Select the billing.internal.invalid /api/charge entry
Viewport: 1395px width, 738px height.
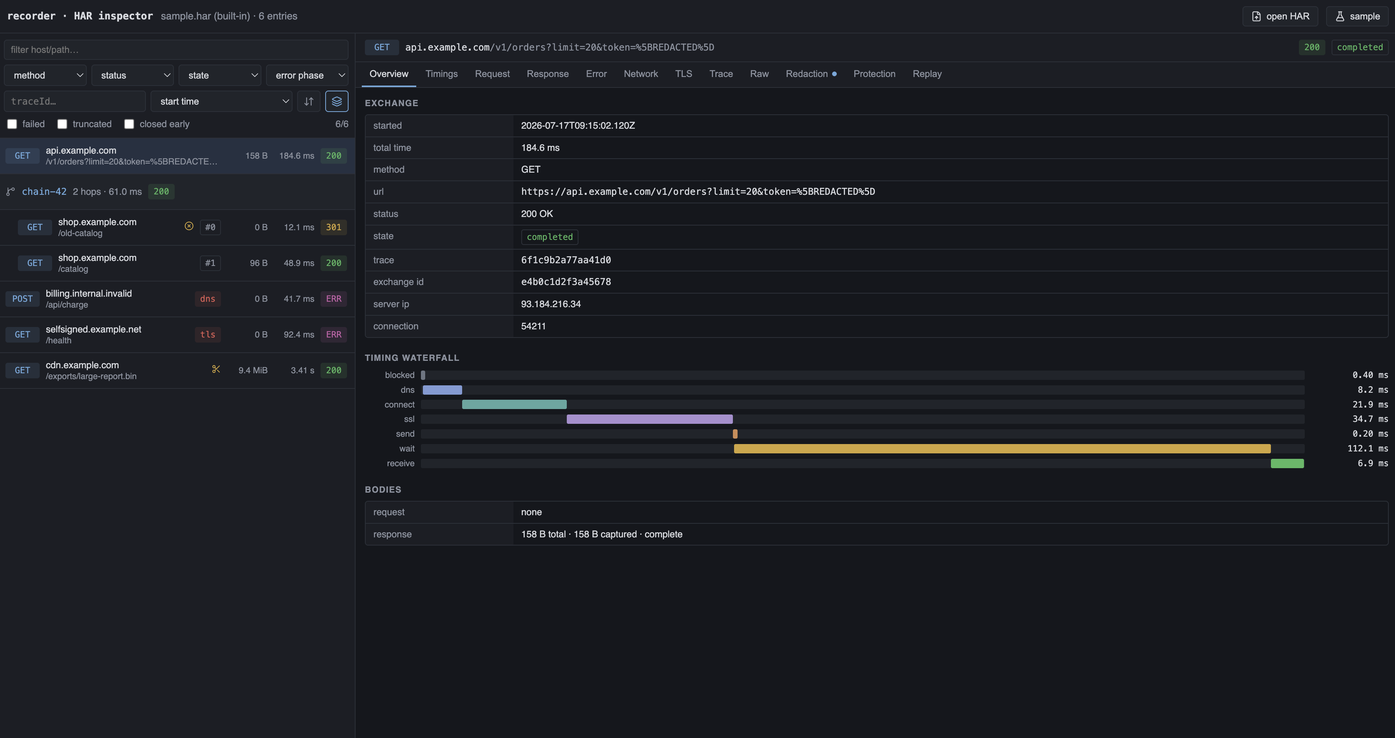[x=178, y=299]
